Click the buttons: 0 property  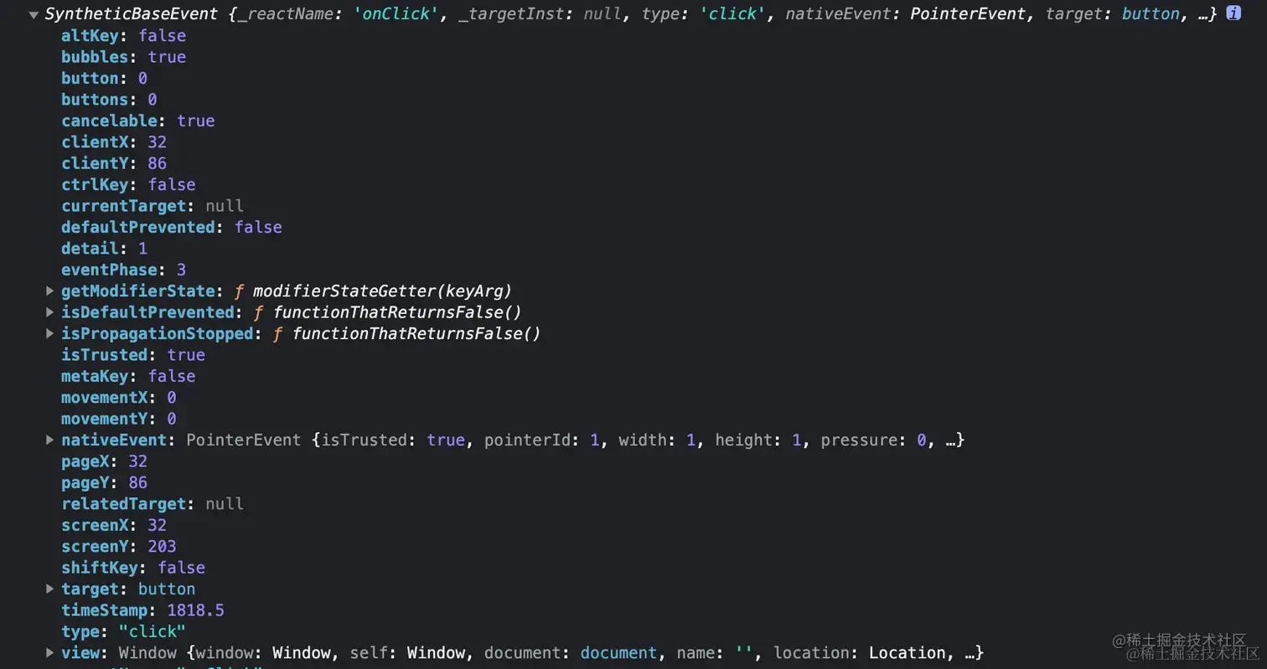coord(109,100)
